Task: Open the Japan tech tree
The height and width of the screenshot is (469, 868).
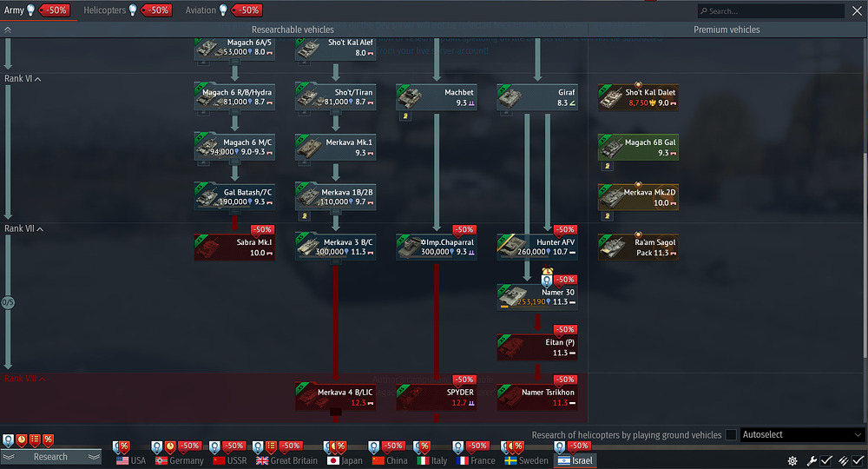Action: (x=345, y=460)
